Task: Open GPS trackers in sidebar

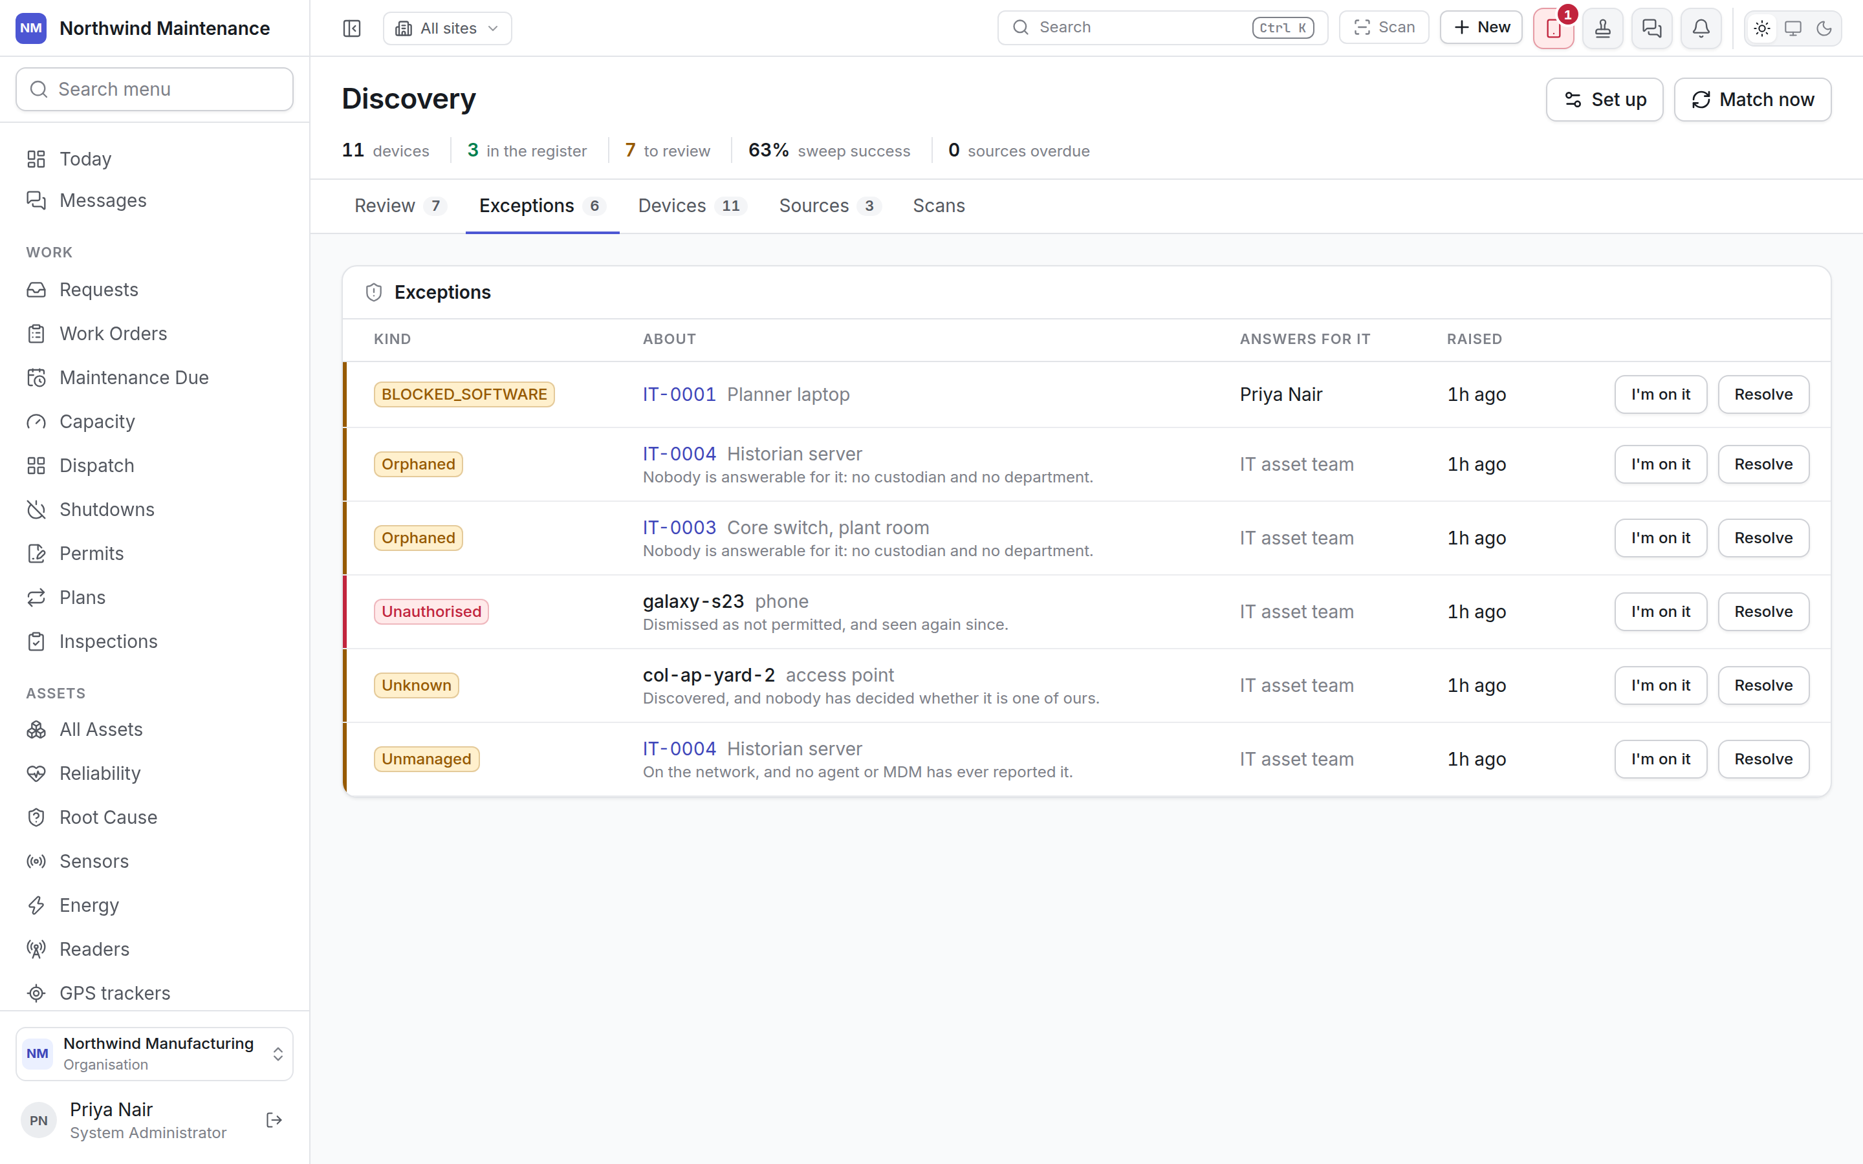Action: (155, 993)
